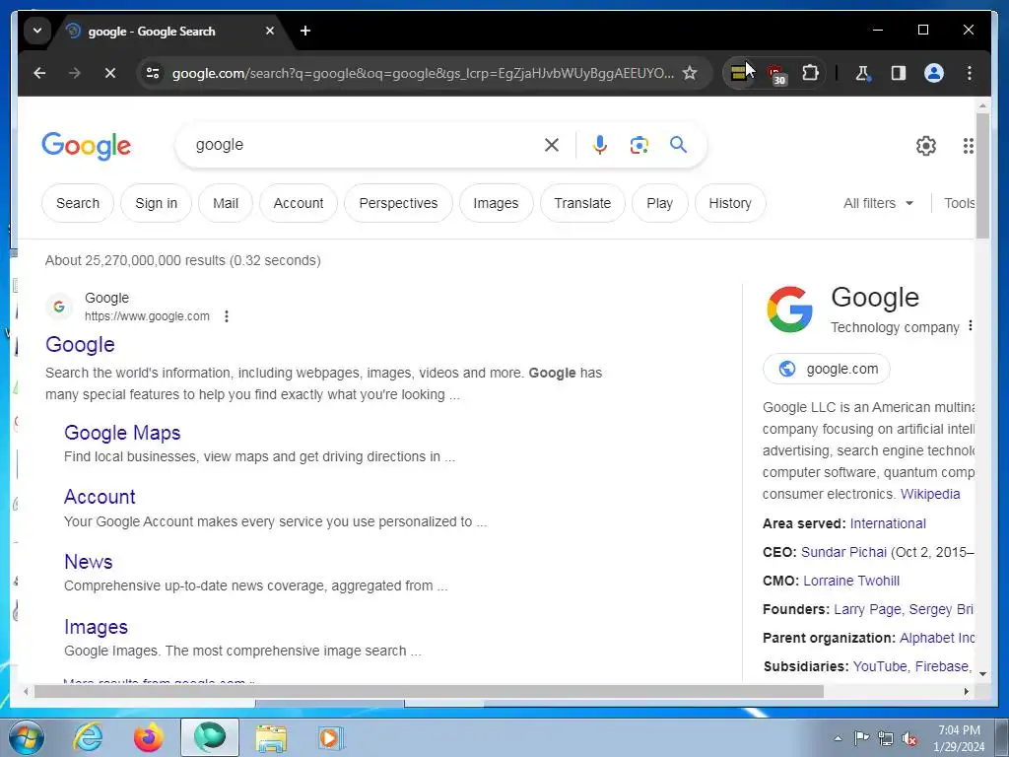The height and width of the screenshot is (757, 1009).
Task: Submit search with magnifying glass icon
Action: pos(678,144)
